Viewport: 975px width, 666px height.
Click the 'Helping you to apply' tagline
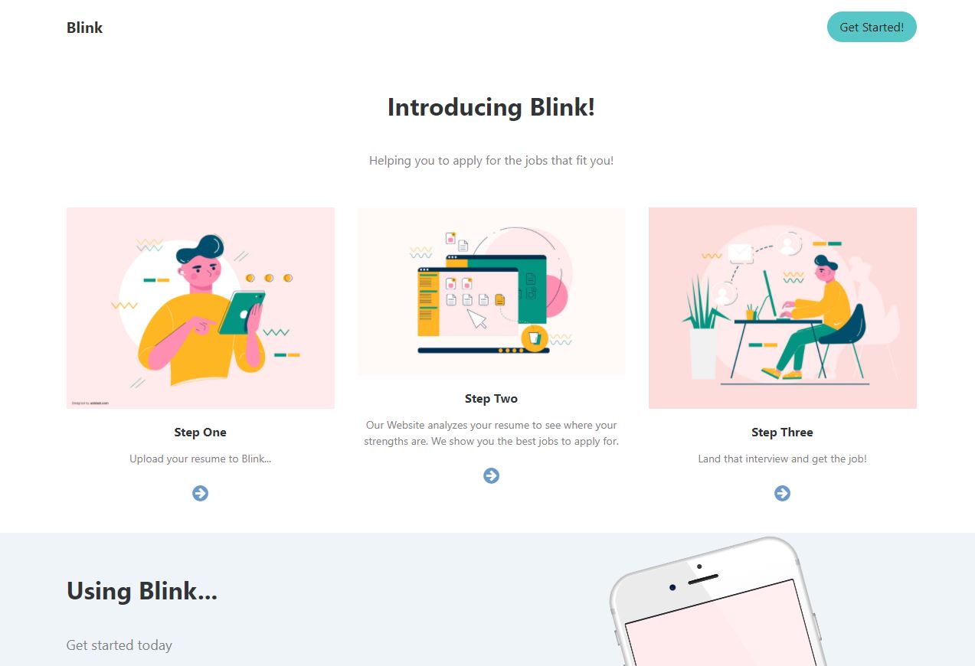tap(491, 161)
